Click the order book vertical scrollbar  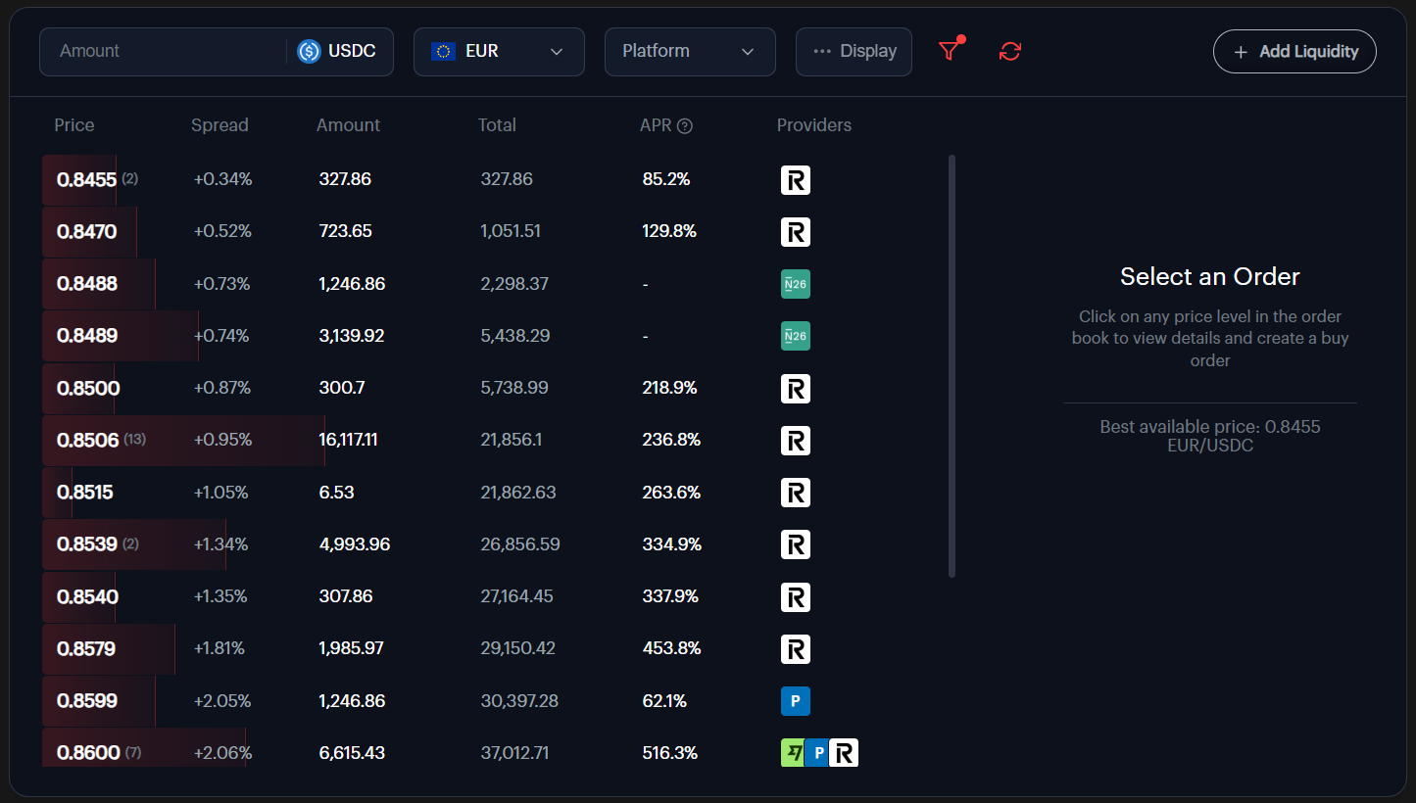click(x=952, y=366)
